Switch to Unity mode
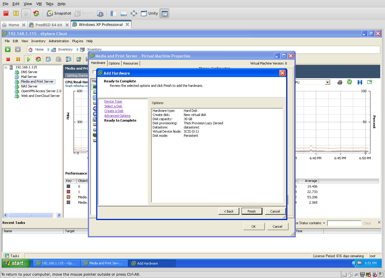This screenshot has width=385, height=278. coord(149,13)
